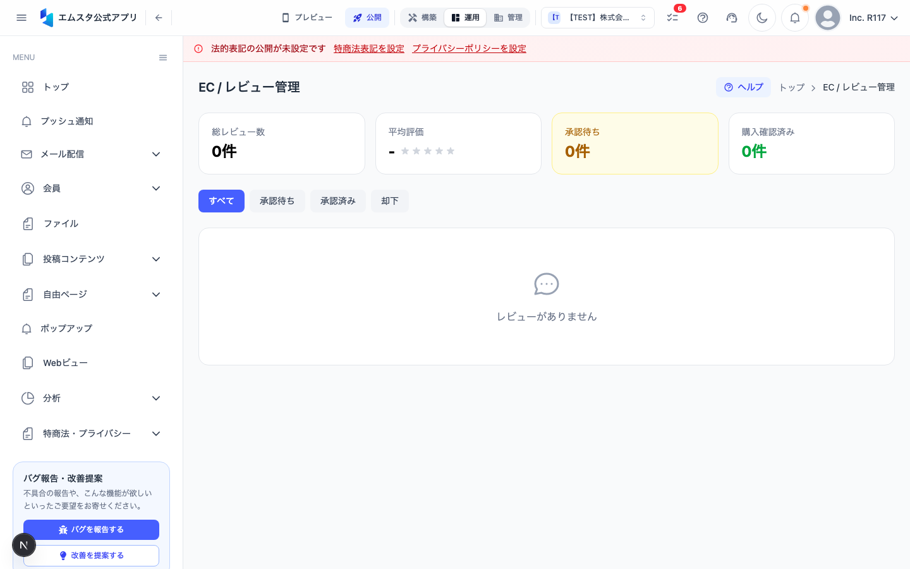Switch to the 管理 mode tab

pyautogui.click(x=508, y=18)
